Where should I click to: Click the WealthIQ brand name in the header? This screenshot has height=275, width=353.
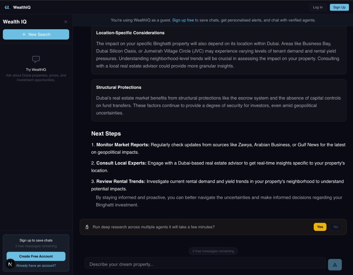pos(22,7)
